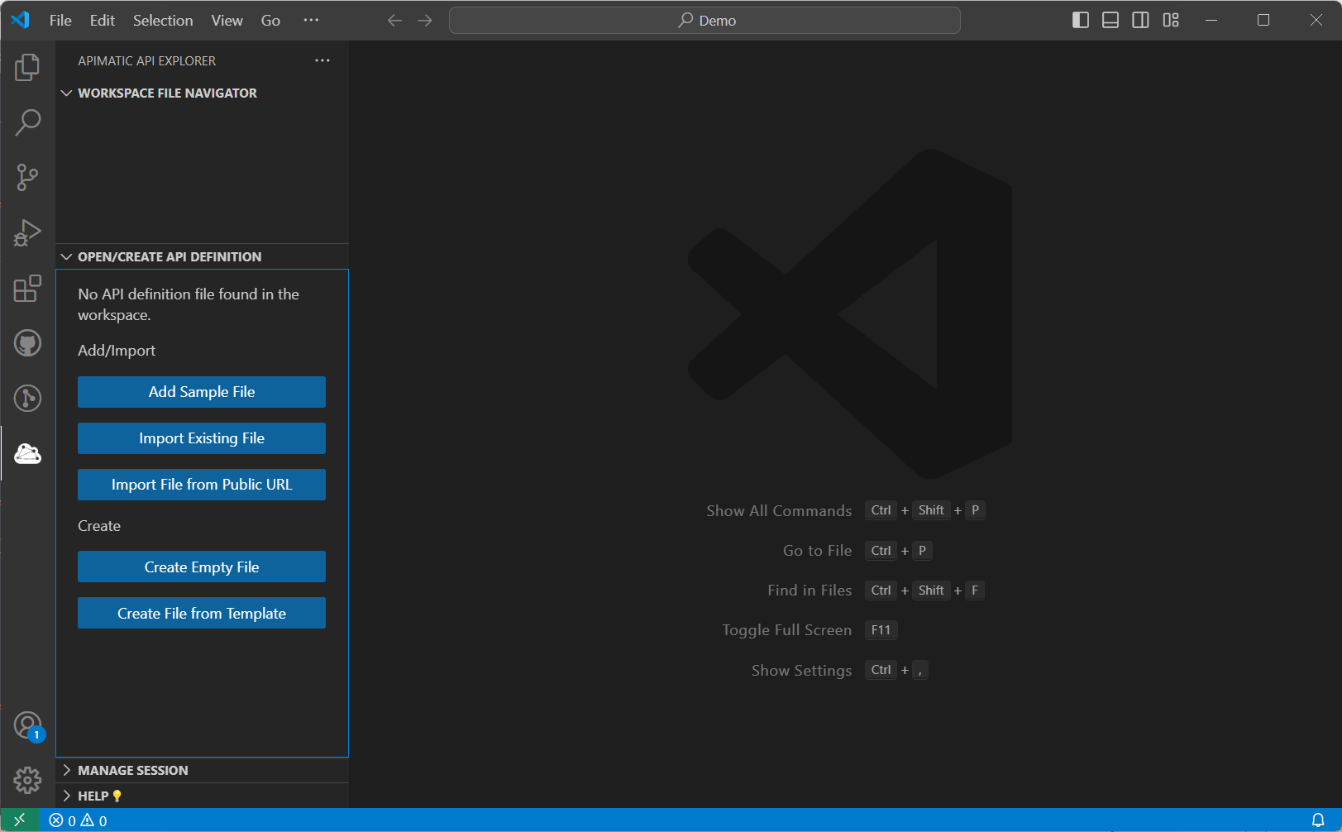Open errors and warnings in status bar
Image resolution: width=1342 pixels, height=832 pixels.
tap(78, 820)
